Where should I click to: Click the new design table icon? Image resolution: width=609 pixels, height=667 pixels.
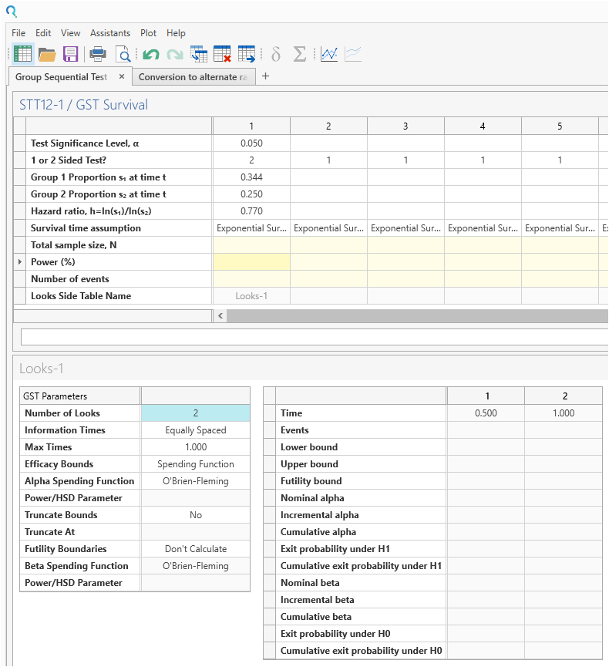pyautogui.click(x=22, y=54)
